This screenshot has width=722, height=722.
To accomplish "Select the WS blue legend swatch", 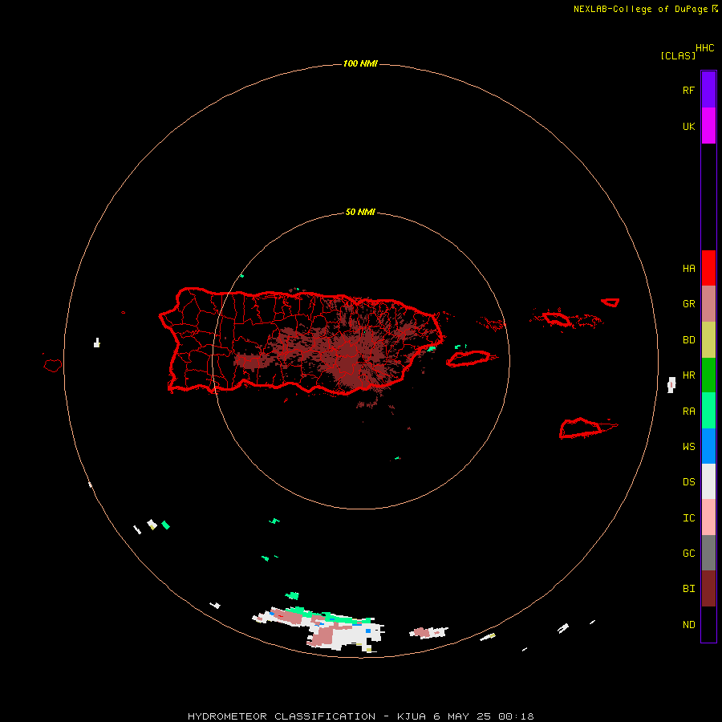I will (x=708, y=446).
